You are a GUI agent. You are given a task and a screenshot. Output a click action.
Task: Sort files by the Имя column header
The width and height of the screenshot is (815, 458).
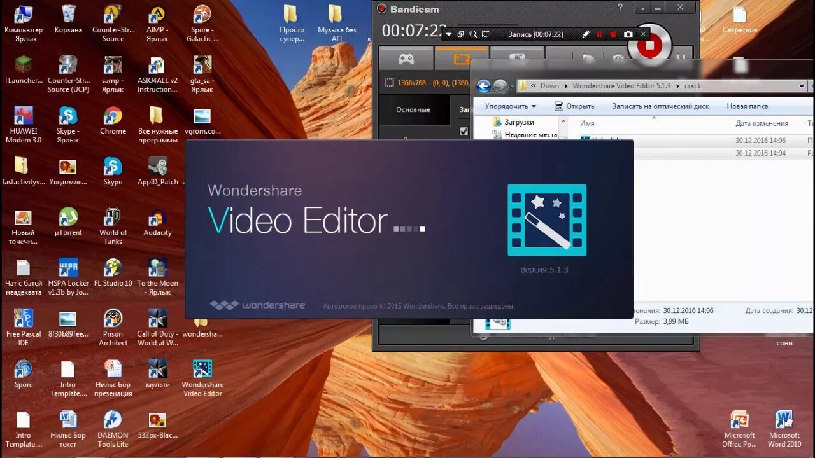[587, 123]
